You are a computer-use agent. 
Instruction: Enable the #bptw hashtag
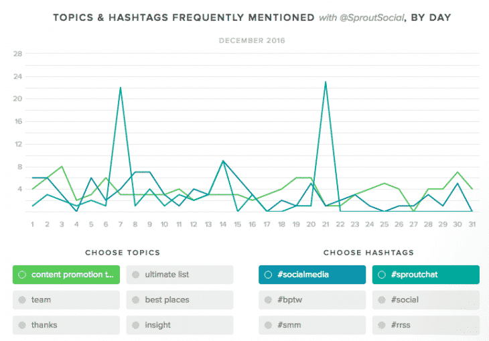(312, 300)
